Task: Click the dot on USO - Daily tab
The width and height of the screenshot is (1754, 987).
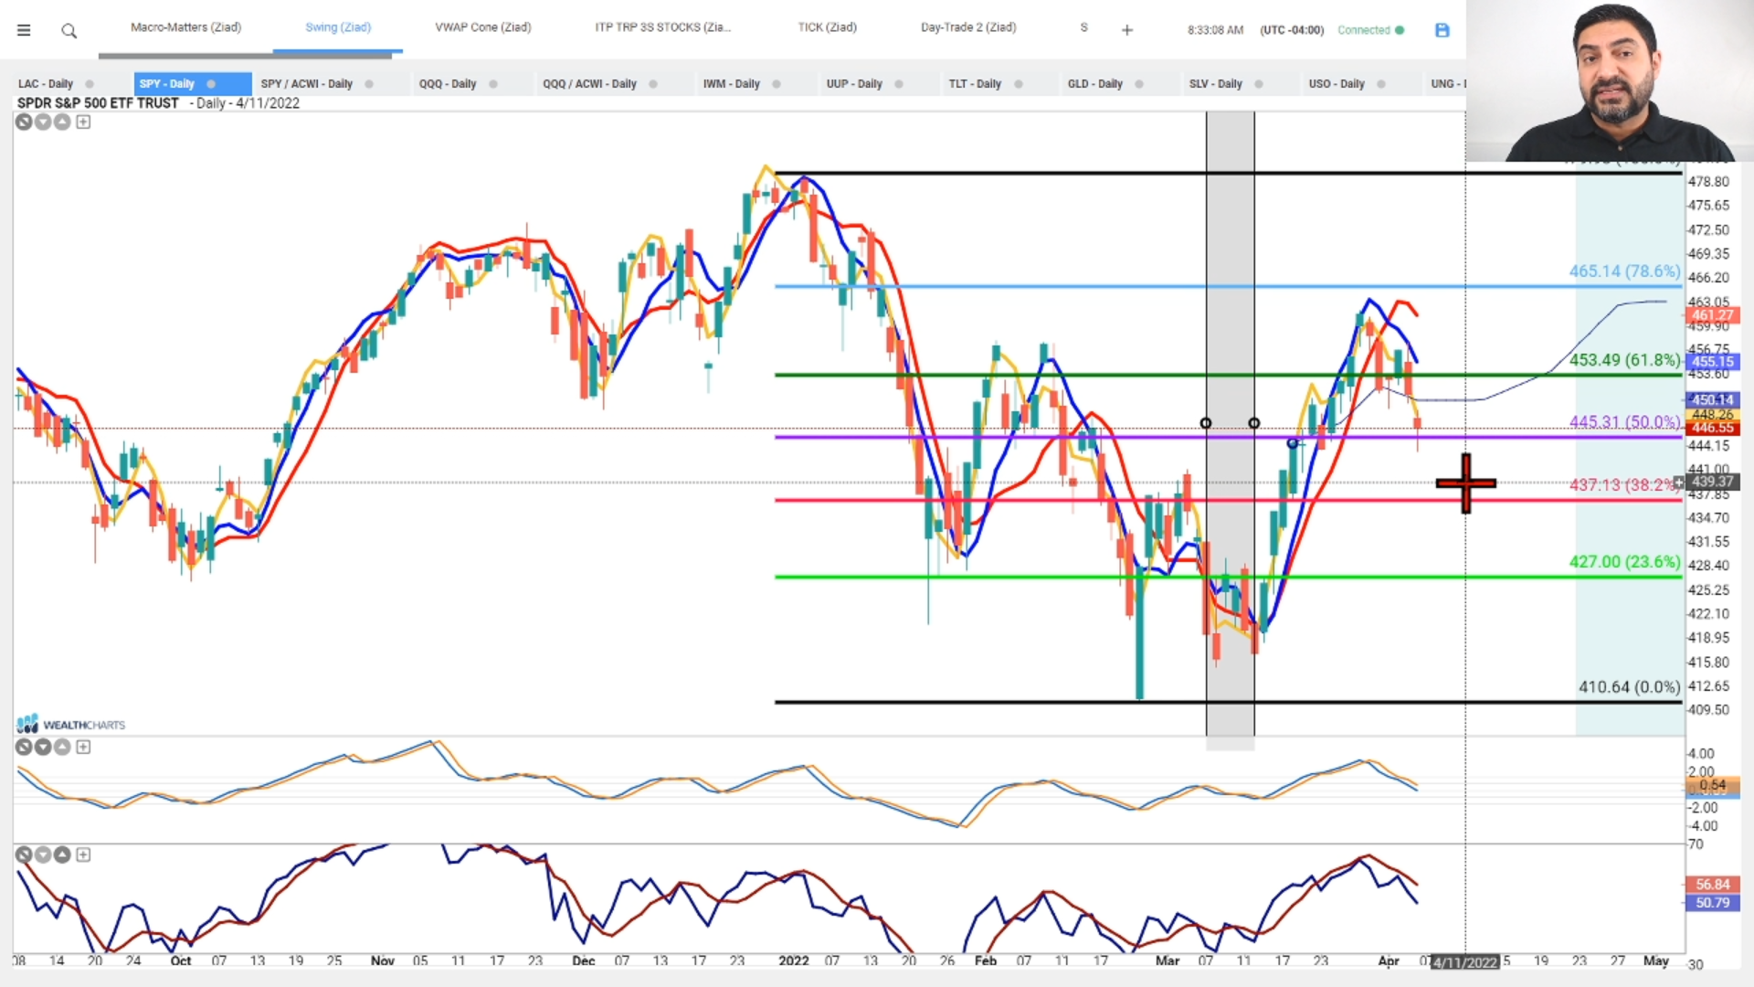Action: pos(1381,84)
